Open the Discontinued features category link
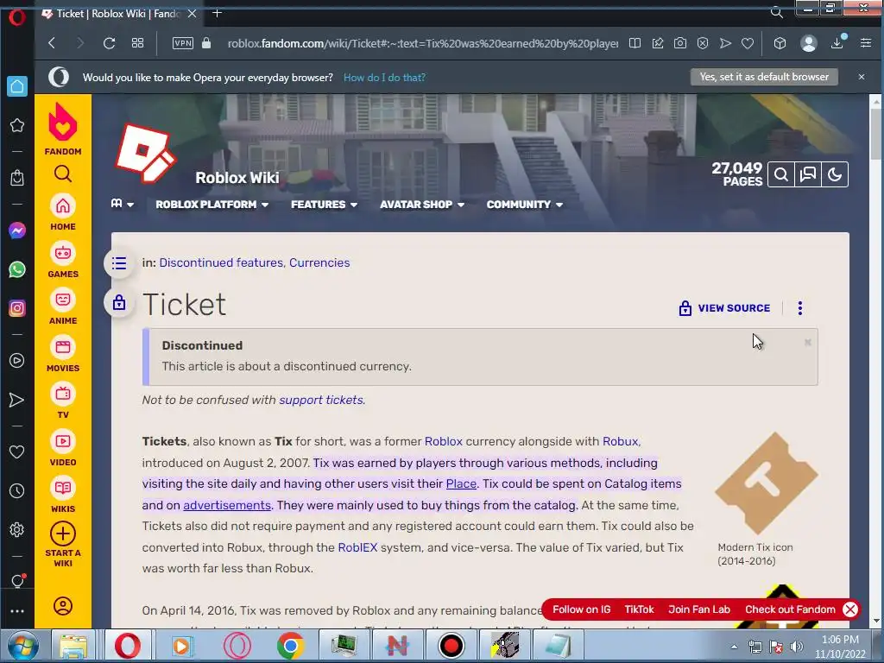Viewport: 884px width, 663px height. [x=221, y=262]
